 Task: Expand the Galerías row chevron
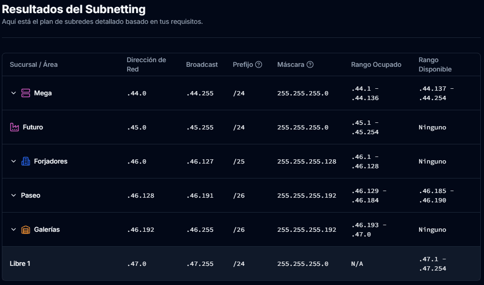14,229
